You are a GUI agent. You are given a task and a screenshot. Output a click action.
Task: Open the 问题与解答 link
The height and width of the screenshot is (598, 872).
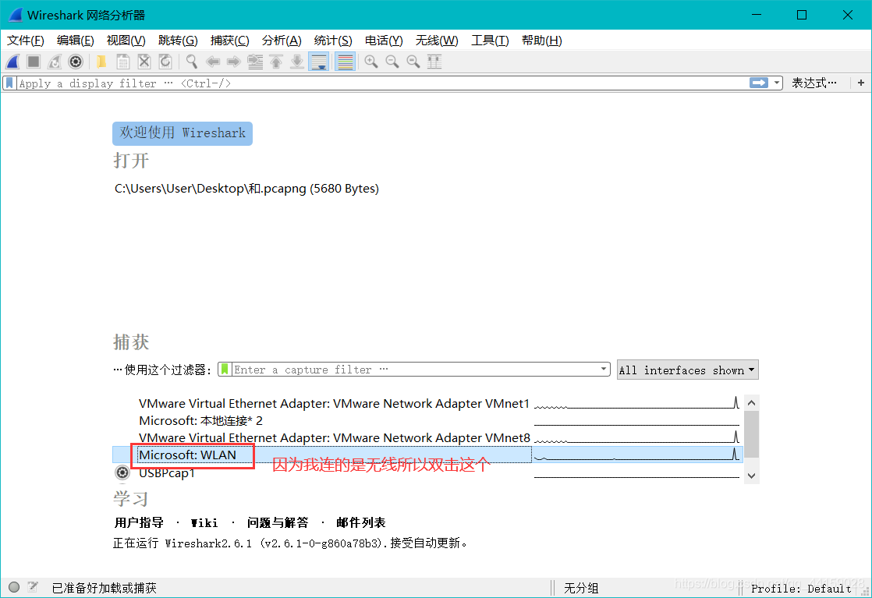278,522
